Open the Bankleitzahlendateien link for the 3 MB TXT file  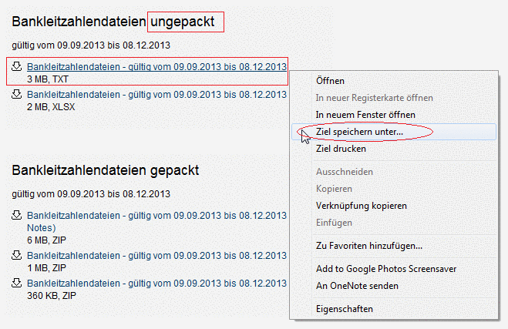(x=156, y=67)
